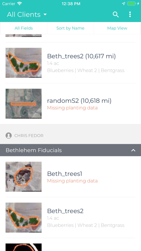Tap the battery icon in status bar
141x251 pixels.
(132, 4)
